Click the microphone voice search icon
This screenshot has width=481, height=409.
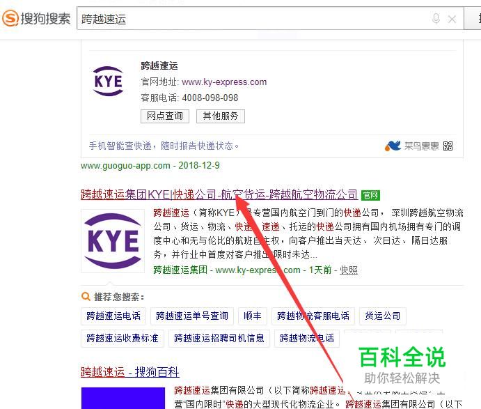[436, 19]
